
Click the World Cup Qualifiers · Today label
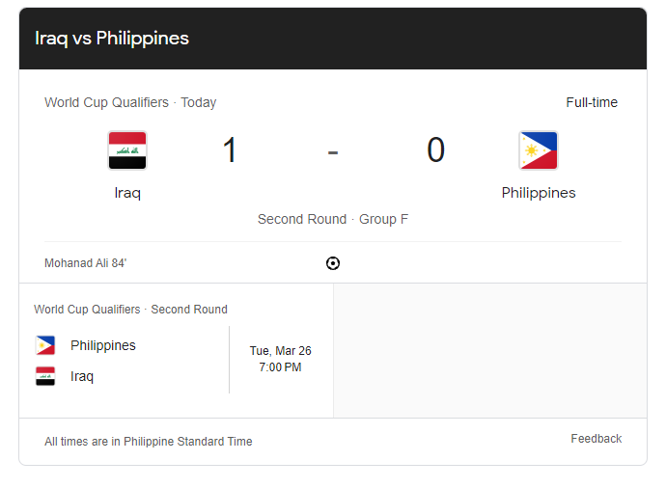pos(130,102)
